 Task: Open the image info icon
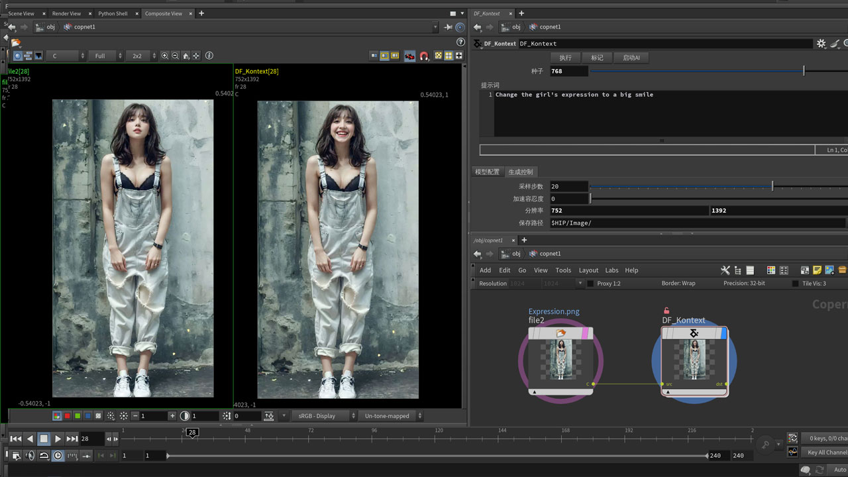click(209, 56)
